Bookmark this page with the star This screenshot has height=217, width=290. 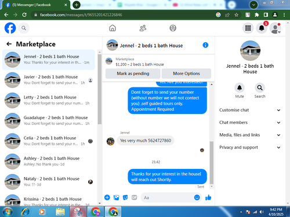[x=236, y=15]
